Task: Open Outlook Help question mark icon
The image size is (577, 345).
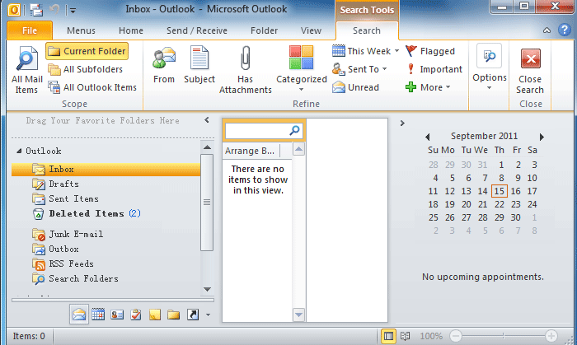Action: (x=564, y=30)
